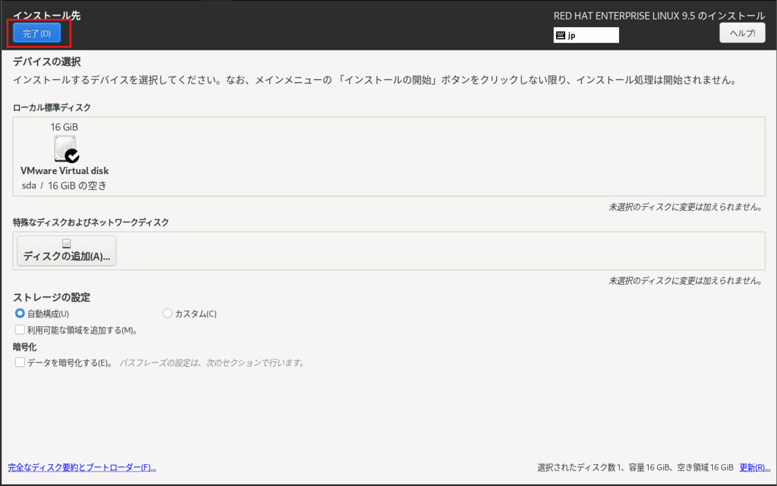
Task: Click the 更新(R)... refresh link
Action: click(x=755, y=467)
